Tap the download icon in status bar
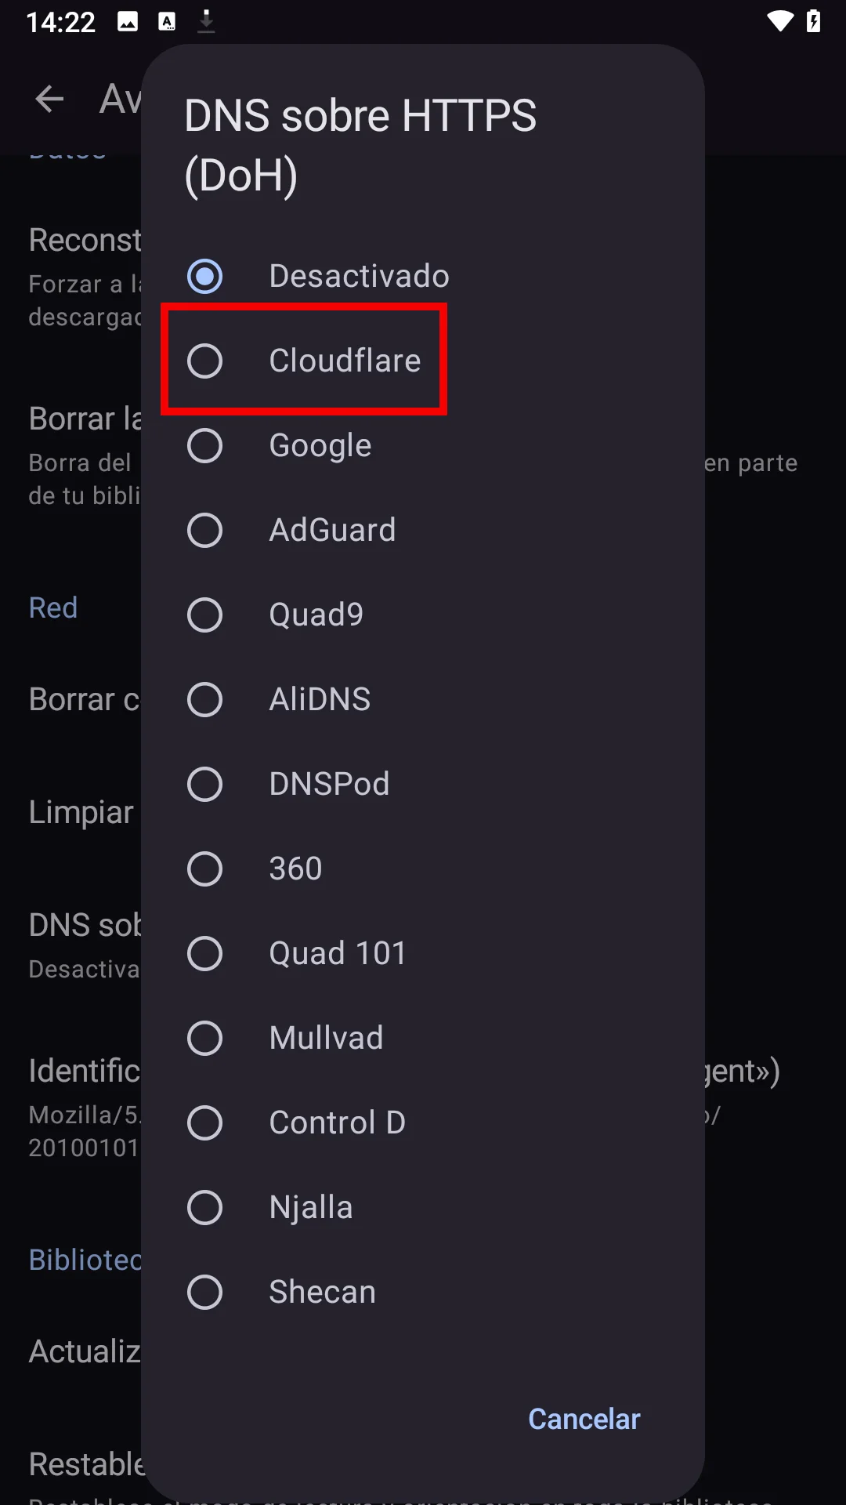The height and width of the screenshot is (1505, 846). pos(206,21)
